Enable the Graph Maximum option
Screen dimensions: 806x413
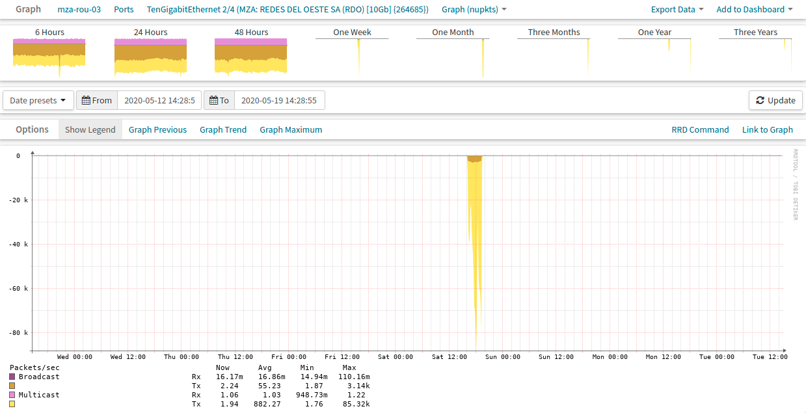coord(291,129)
